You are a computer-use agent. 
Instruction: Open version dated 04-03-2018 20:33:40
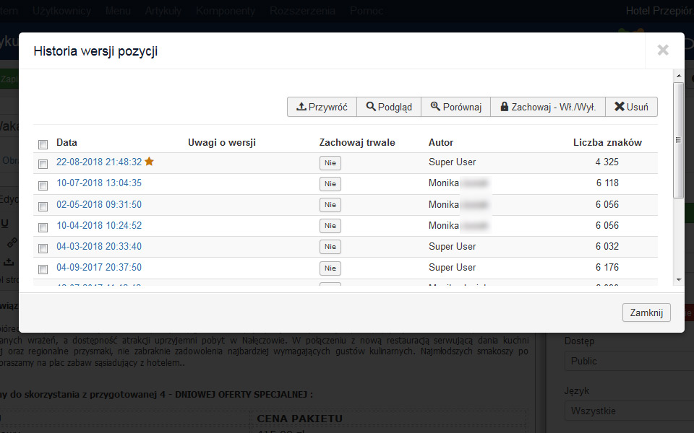(99, 246)
